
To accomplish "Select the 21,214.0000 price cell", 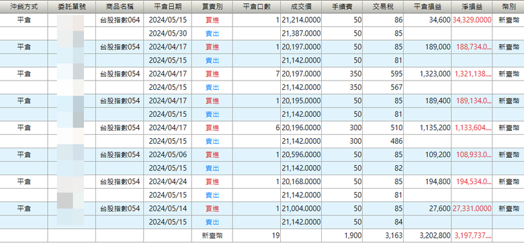I will click(x=301, y=20).
